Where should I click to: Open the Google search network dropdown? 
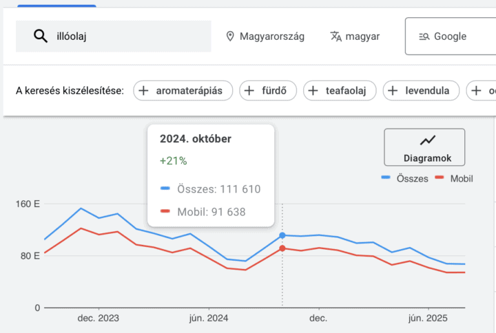[x=450, y=36]
